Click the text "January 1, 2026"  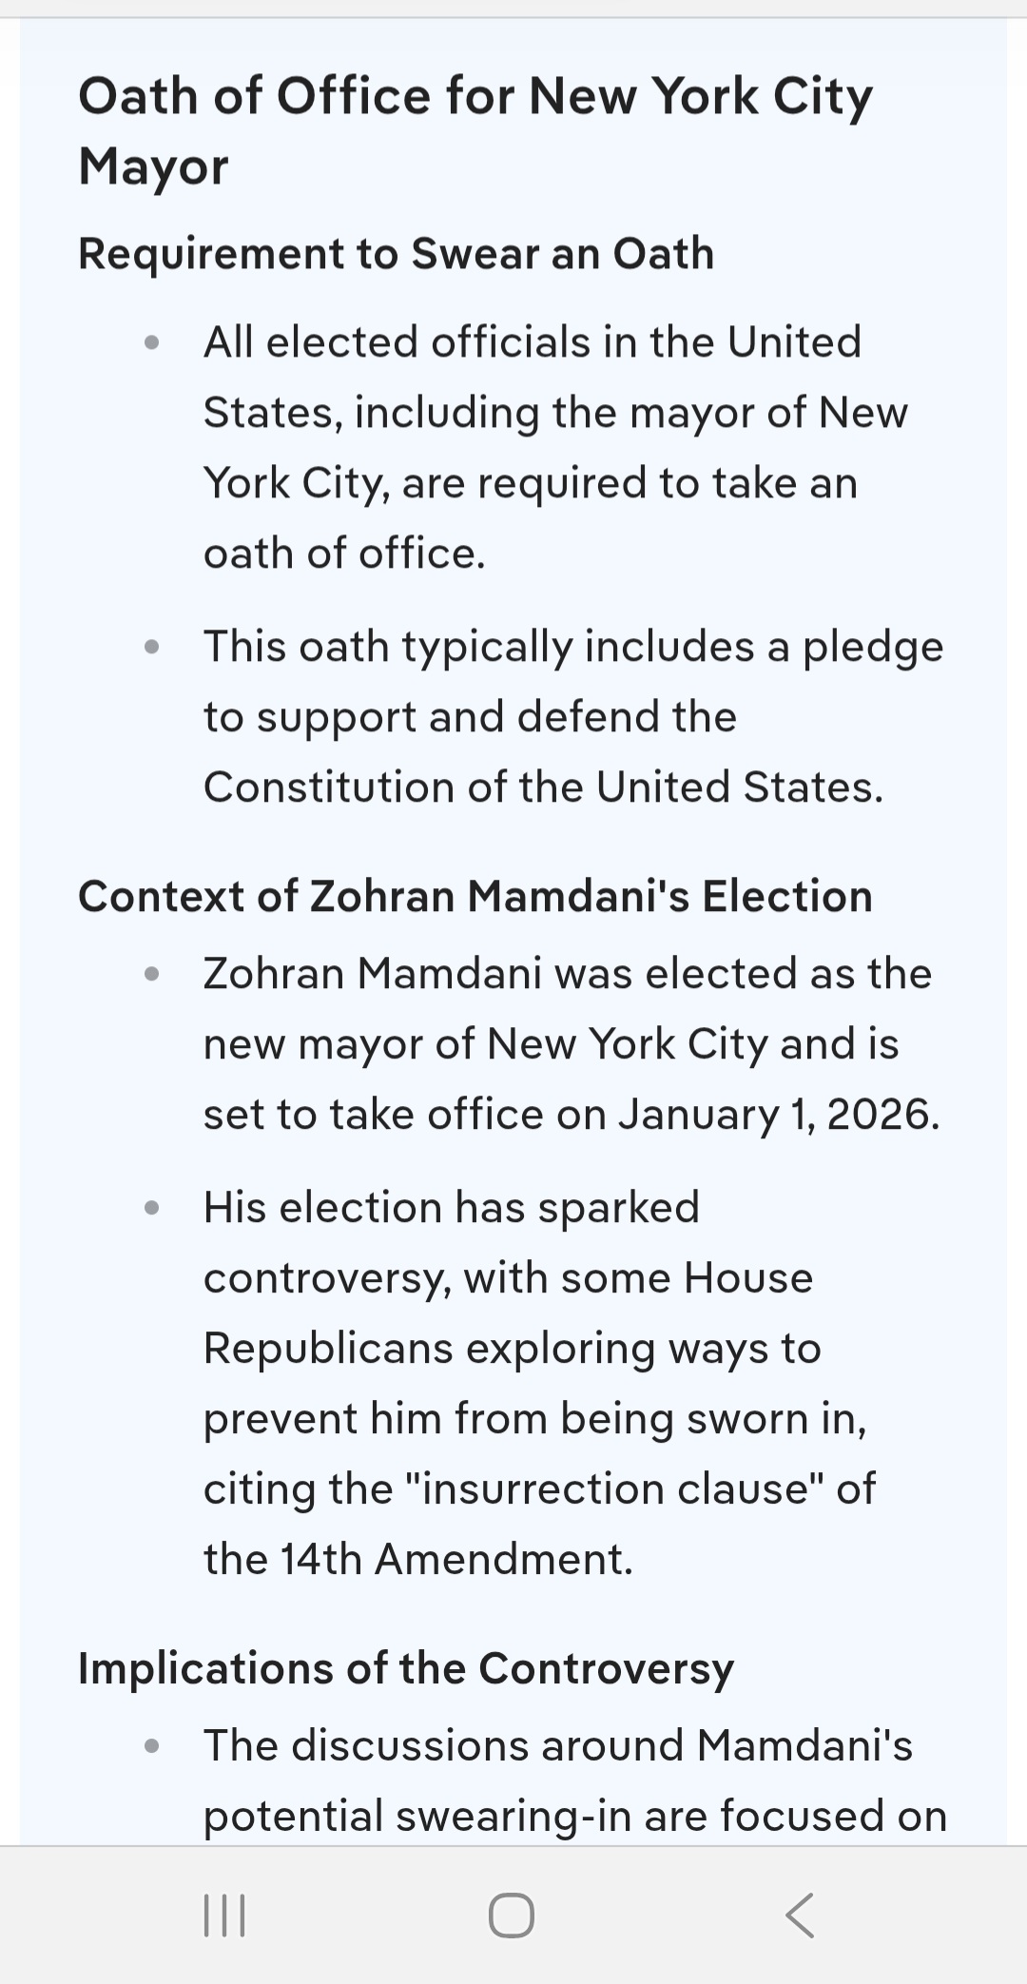tap(778, 1115)
